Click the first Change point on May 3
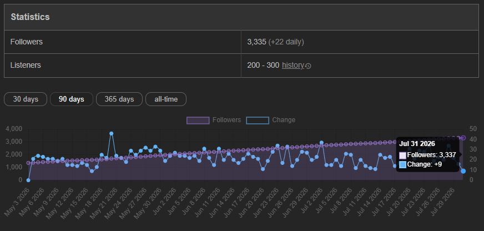 28,180
